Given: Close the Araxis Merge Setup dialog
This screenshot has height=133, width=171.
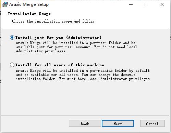Looking at the screenshot, I should coord(162,4).
